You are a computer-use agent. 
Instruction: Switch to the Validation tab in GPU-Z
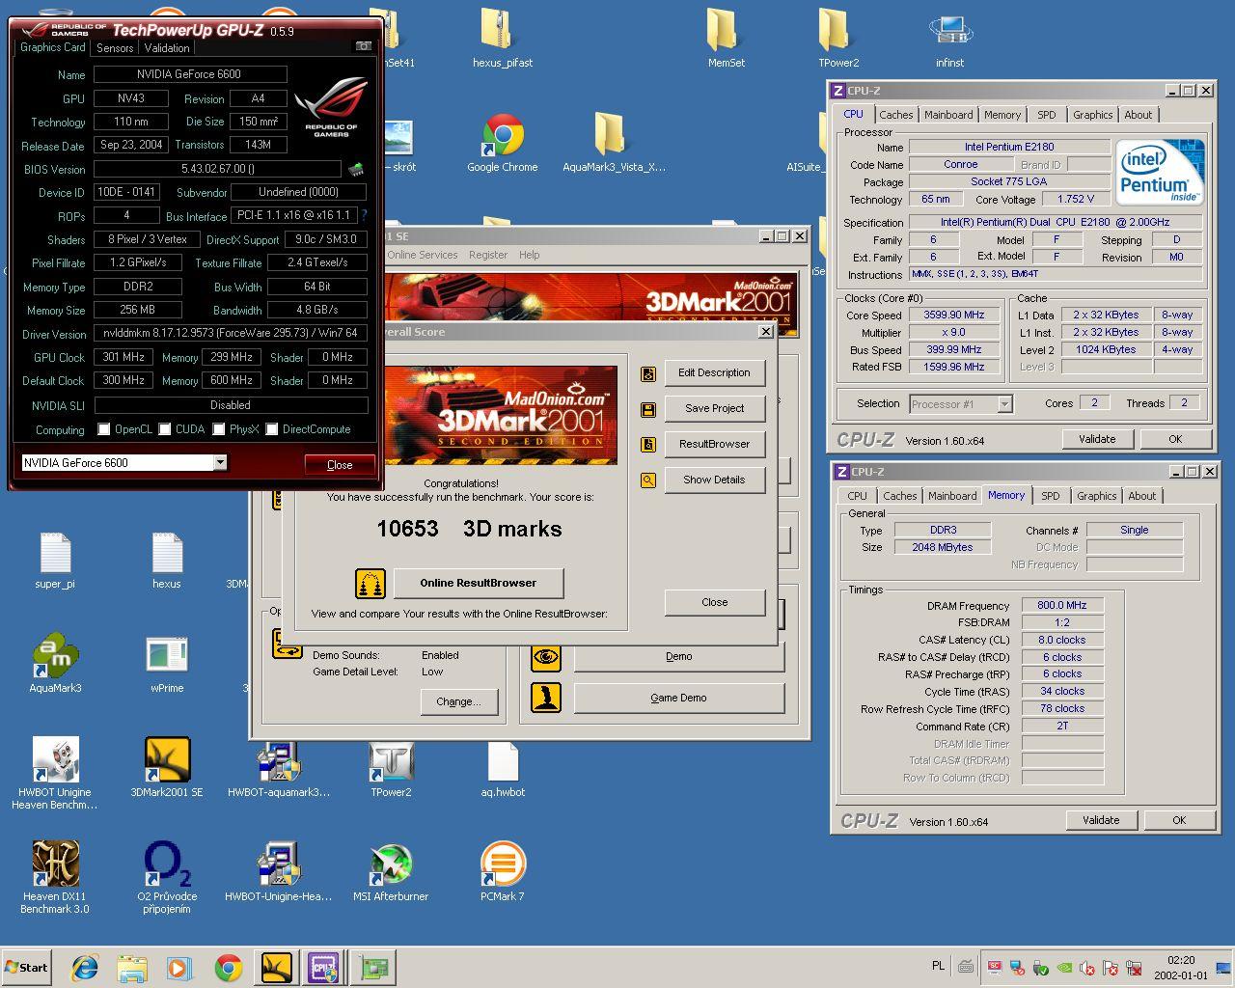point(167,48)
